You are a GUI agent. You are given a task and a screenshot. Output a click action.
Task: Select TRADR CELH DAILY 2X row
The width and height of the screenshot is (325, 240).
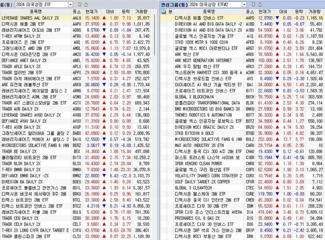[76, 224]
